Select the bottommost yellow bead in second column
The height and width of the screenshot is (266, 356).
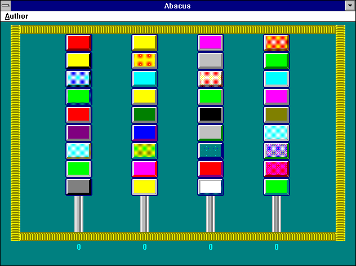pyautogui.click(x=145, y=187)
